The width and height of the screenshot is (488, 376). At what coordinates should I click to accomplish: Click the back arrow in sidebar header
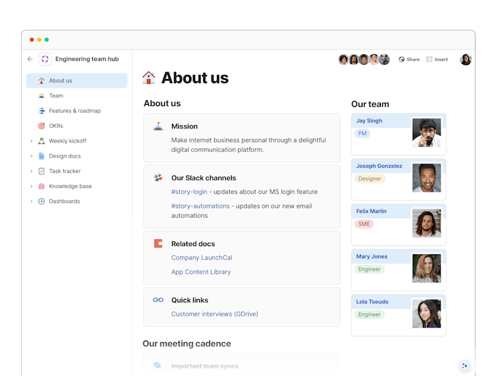[x=30, y=60]
